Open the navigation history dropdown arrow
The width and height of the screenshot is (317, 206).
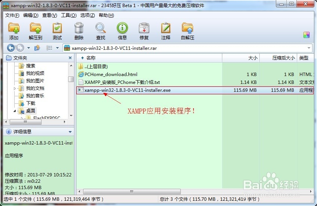point(28,48)
